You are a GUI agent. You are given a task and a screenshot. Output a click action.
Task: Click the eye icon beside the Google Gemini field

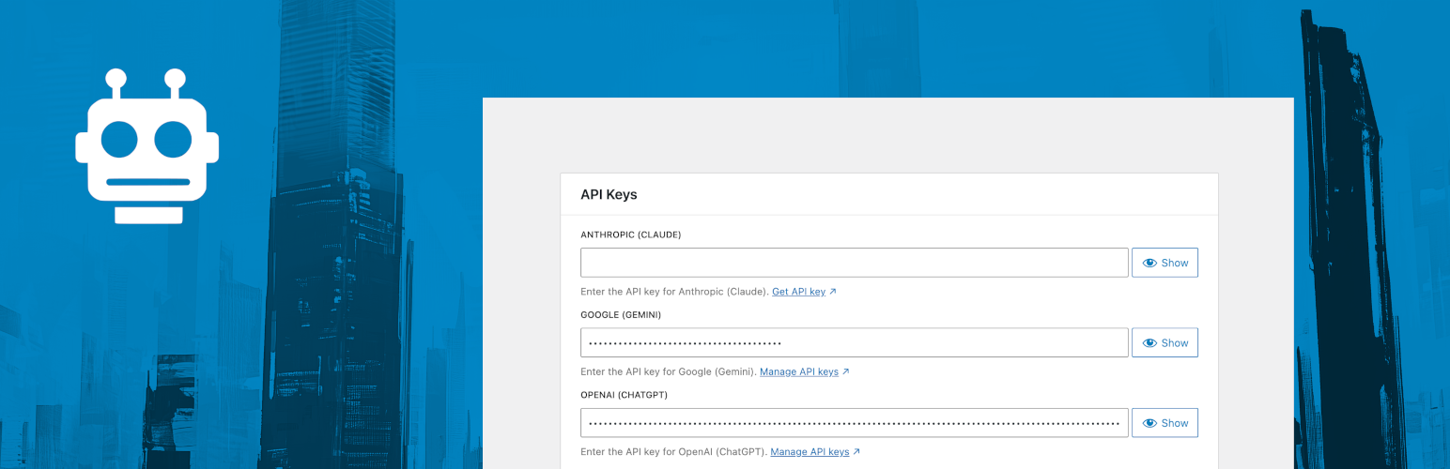coord(1149,343)
